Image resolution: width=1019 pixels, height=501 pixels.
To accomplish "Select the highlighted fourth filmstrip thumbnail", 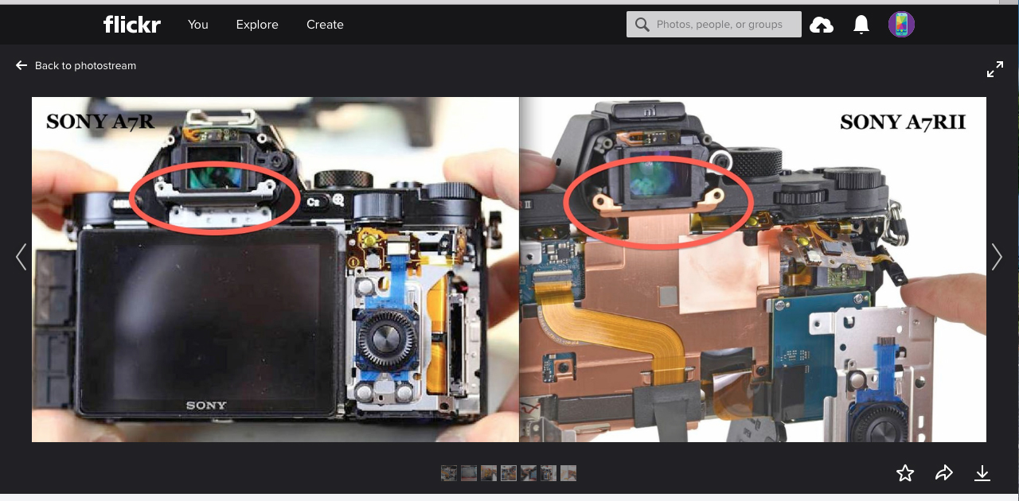I will coord(508,473).
